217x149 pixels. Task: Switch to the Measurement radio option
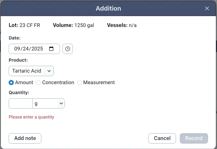[79, 83]
